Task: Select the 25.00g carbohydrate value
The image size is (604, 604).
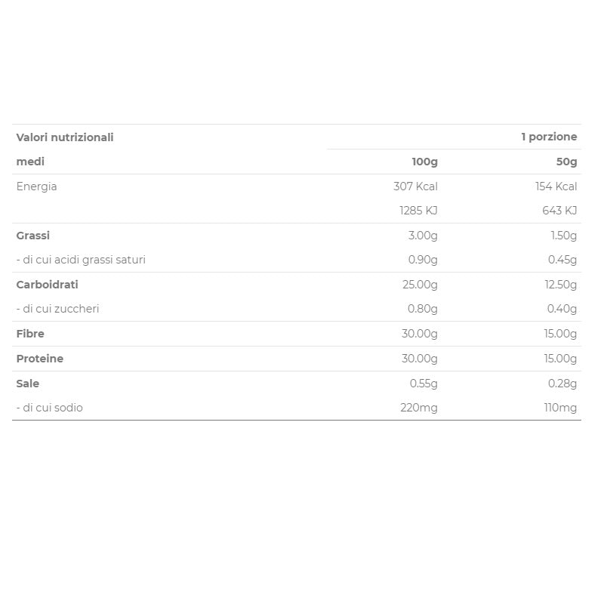Action: pos(420,285)
